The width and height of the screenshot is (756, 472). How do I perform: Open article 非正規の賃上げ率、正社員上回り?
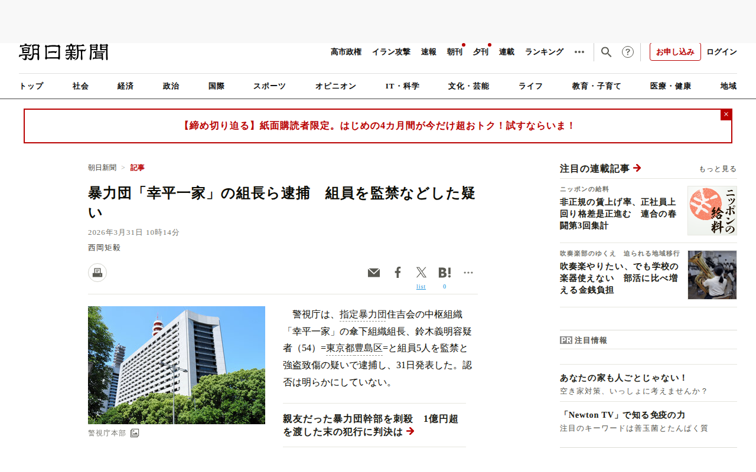point(618,214)
